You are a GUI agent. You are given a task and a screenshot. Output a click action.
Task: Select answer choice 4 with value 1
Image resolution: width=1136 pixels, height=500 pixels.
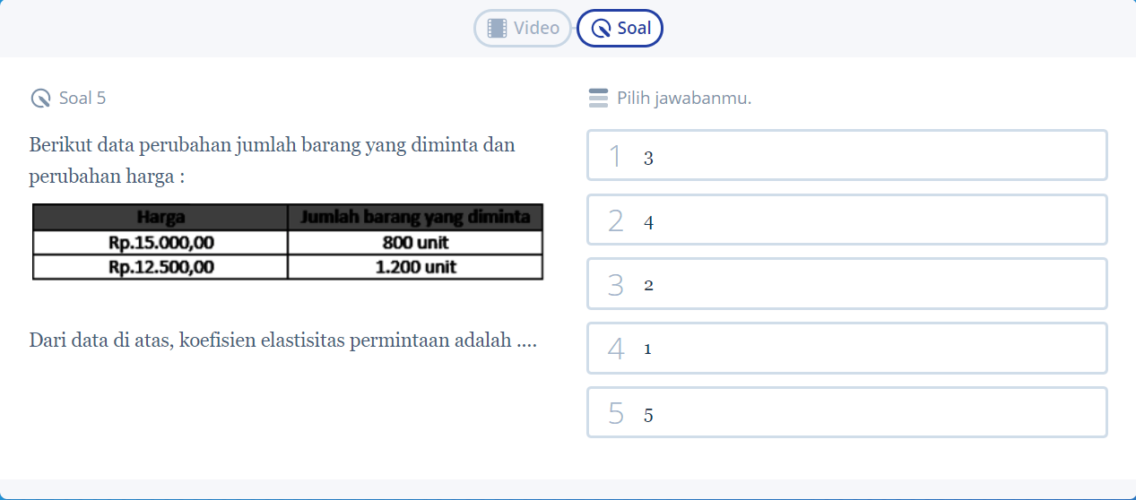tap(846, 348)
